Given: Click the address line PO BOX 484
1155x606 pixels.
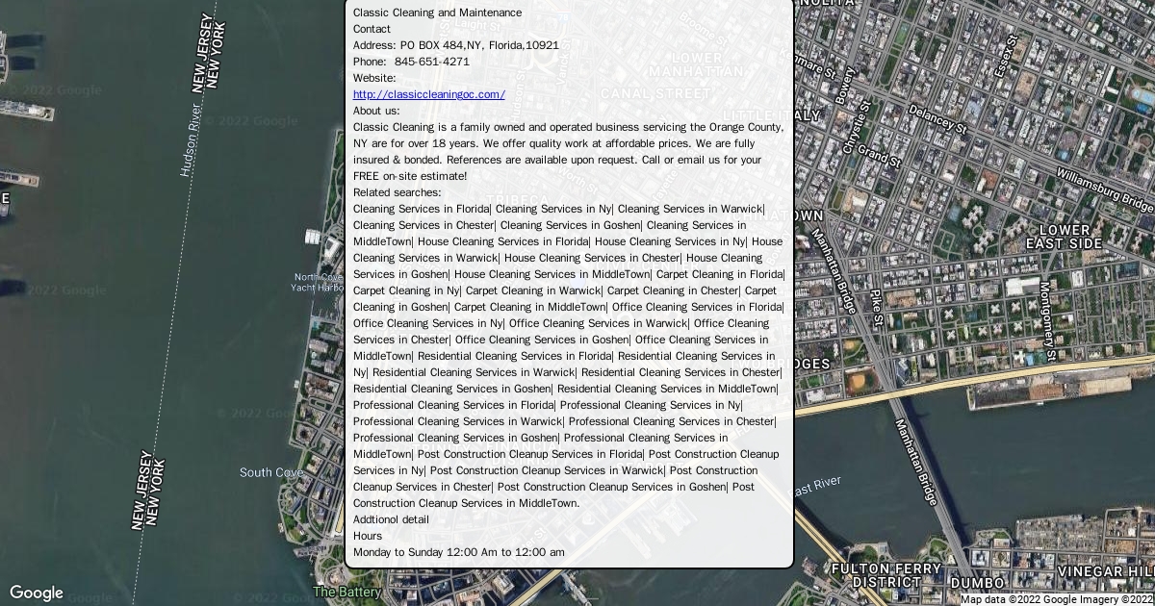Looking at the screenshot, I should [x=456, y=45].
